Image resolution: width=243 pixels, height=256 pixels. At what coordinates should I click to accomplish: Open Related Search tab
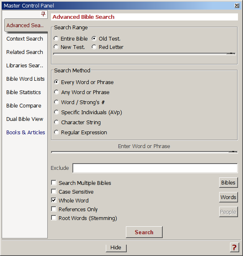coord(25,52)
